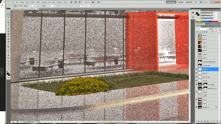
Task: Select the History Brush tool
Action: pyautogui.click(x=8, y=37)
